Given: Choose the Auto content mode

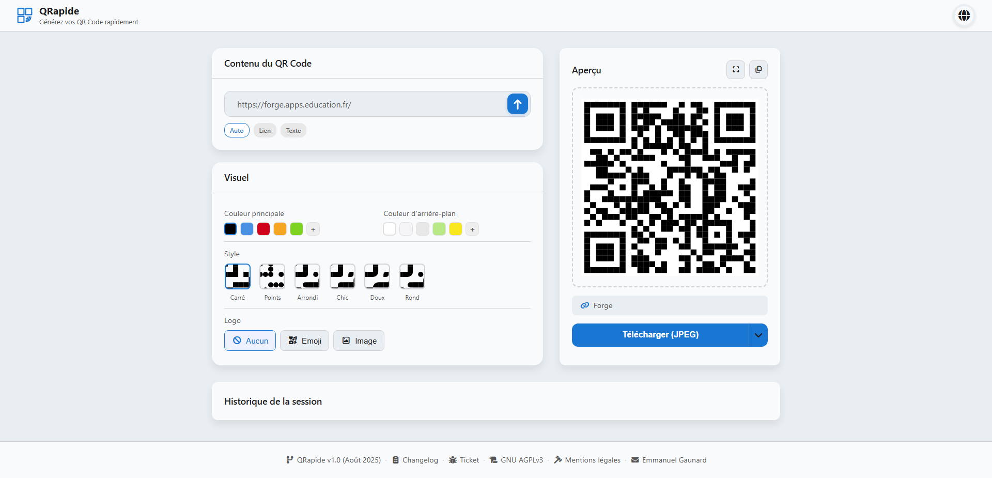Looking at the screenshot, I should point(237,130).
